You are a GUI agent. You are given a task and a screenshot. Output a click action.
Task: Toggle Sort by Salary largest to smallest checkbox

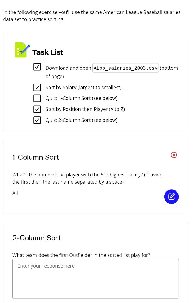coord(37,87)
